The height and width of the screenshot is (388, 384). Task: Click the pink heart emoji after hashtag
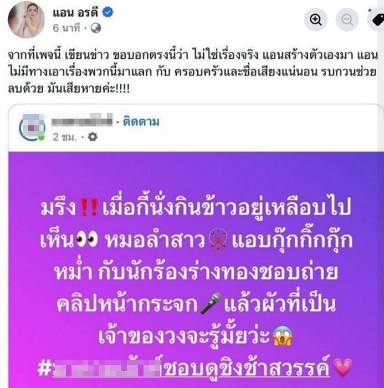point(342,368)
